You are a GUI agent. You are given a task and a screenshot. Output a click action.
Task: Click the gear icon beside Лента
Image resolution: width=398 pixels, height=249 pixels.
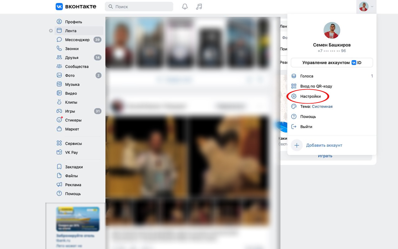pos(51,31)
